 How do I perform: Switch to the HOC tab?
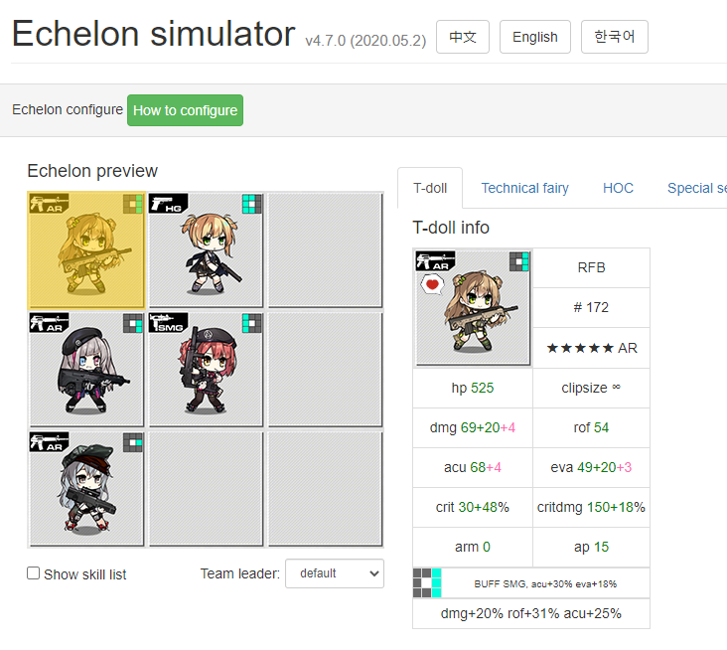pos(618,188)
